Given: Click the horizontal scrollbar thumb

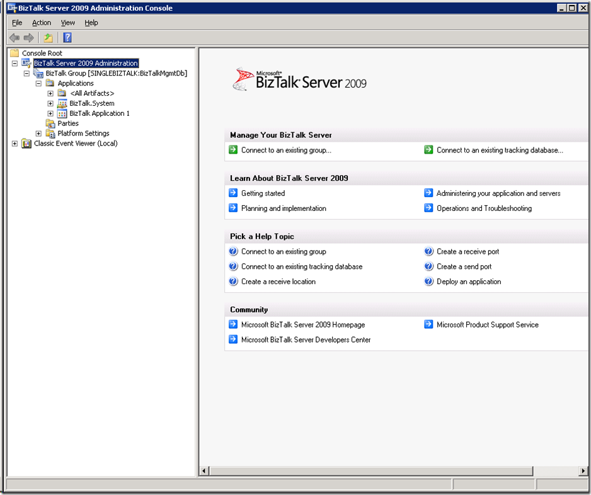Looking at the screenshot, I should (371, 470).
